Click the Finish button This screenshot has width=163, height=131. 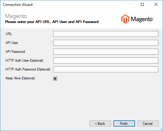(124, 124)
